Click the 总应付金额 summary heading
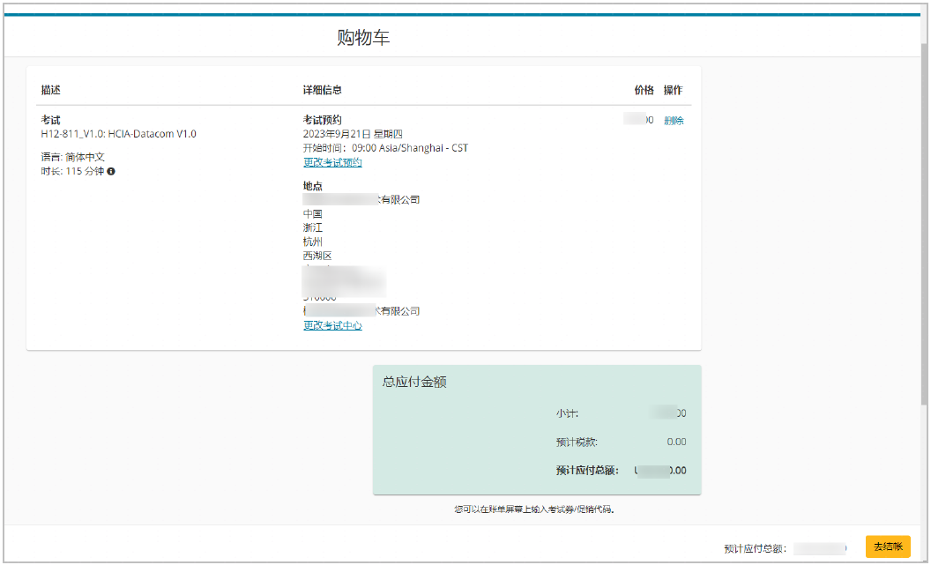Screen dimensions: 931x565 pyautogui.click(x=414, y=382)
